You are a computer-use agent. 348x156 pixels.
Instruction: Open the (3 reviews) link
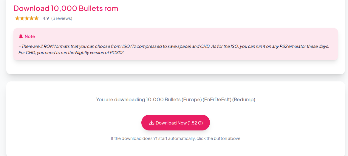click(62, 18)
